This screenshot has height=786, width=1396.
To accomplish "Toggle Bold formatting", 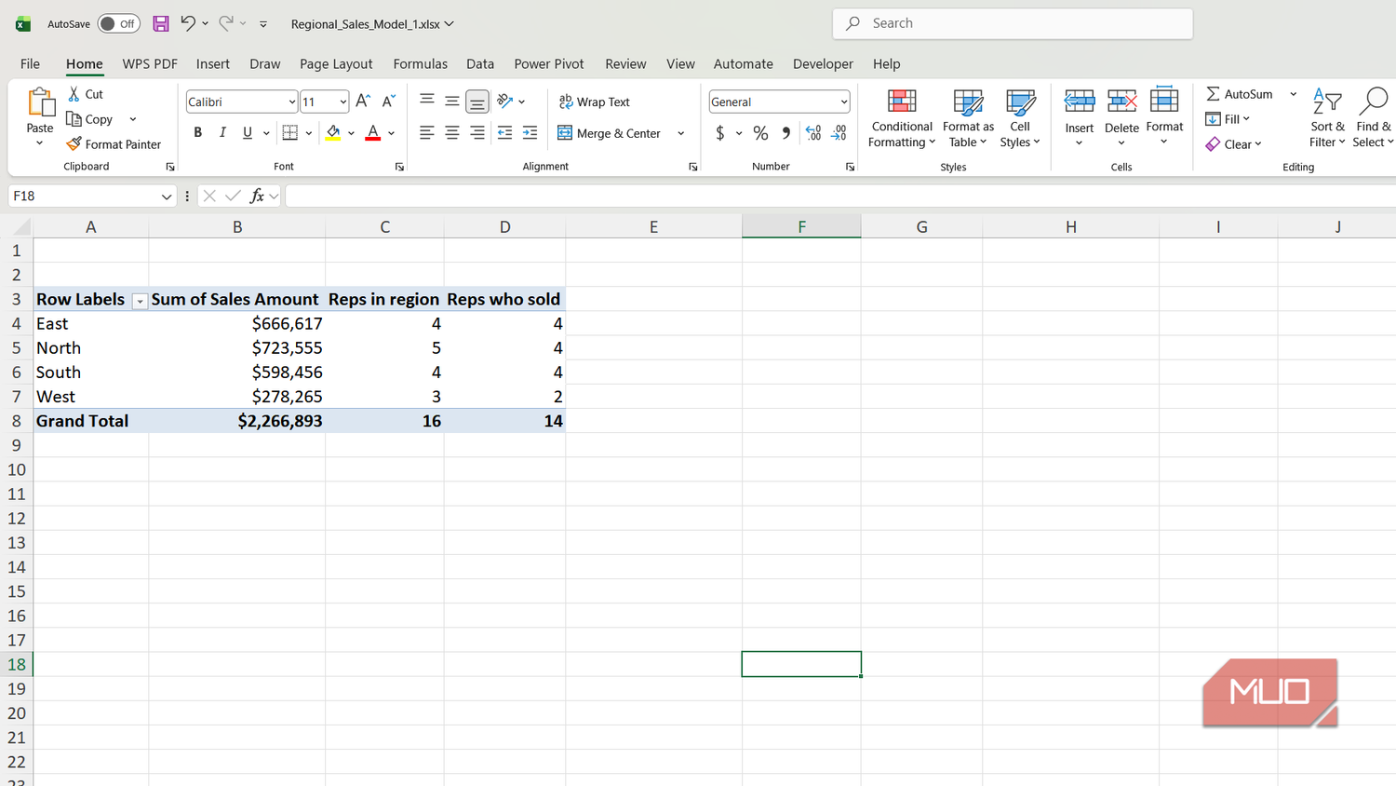I will click(197, 133).
